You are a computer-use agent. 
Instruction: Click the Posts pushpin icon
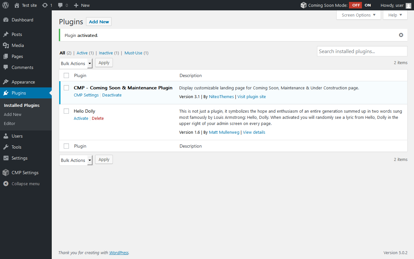(x=6, y=34)
